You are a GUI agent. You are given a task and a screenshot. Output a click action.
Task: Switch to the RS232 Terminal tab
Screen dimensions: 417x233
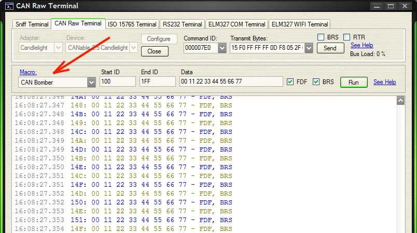[182, 24]
